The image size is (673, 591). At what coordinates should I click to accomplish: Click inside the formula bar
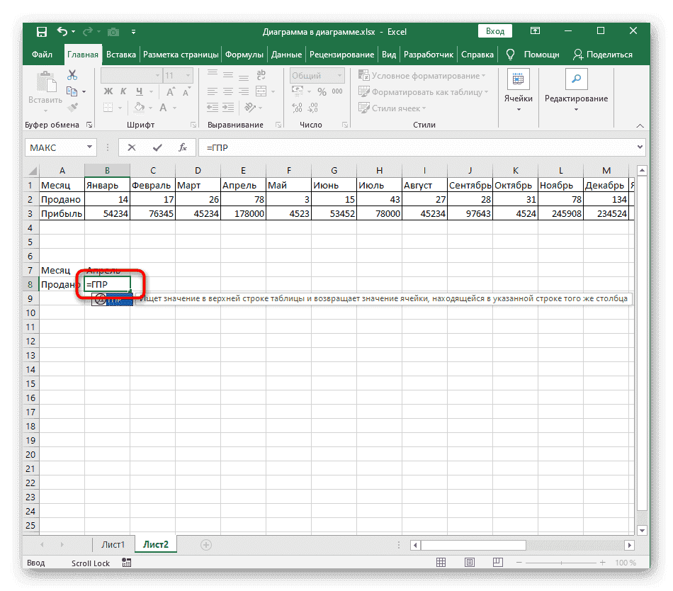[x=354, y=147]
